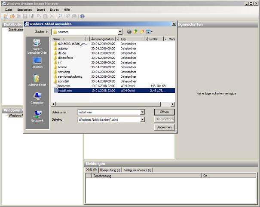Select the dlmanifests folder
The height and width of the screenshot is (207, 260).
point(64,58)
